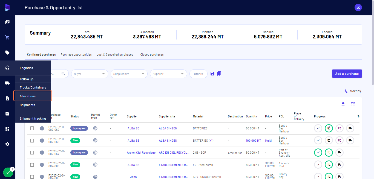
Task: Select checkbox for purchase P2023-02-0-002-068
Action: 32,141
